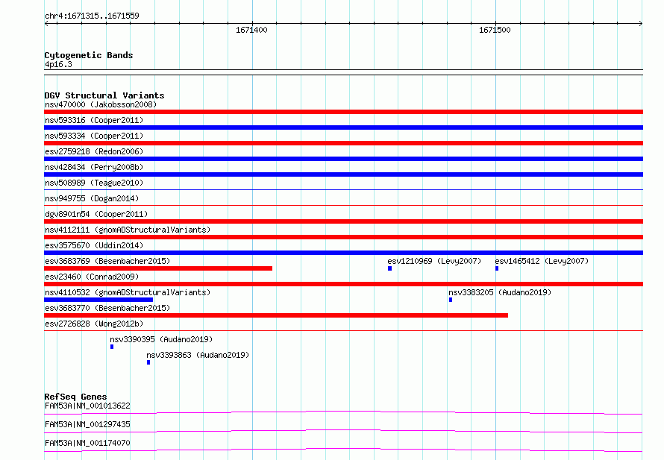Screen dimensions: 664x460
Task: Click the 1671500 ruler position label
Action: [x=495, y=30]
